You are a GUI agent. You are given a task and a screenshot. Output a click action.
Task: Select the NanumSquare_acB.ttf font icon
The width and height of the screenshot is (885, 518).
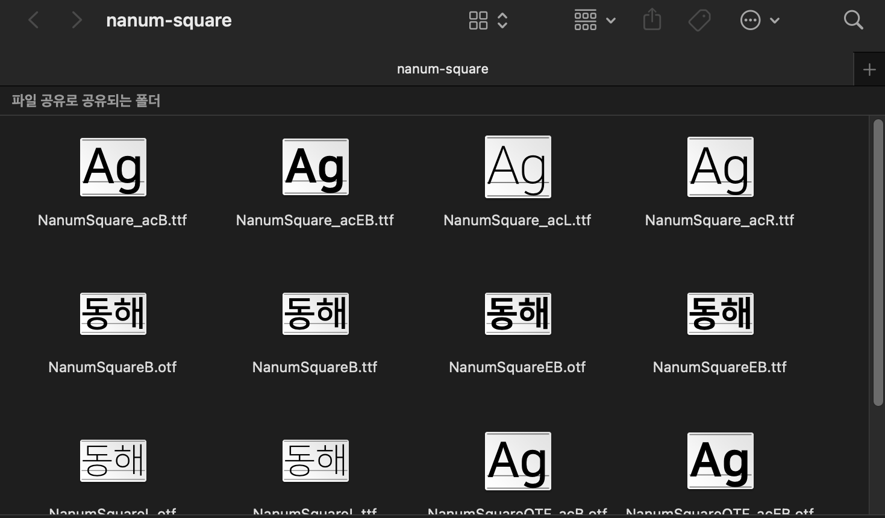(113, 167)
